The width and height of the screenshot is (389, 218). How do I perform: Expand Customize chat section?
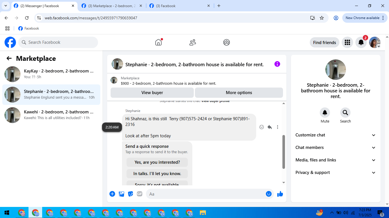(x=336, y=135)
